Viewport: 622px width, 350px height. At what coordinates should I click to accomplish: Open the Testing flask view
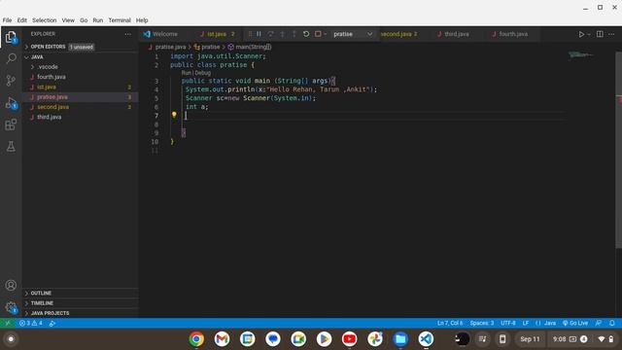tap(11, 147)
